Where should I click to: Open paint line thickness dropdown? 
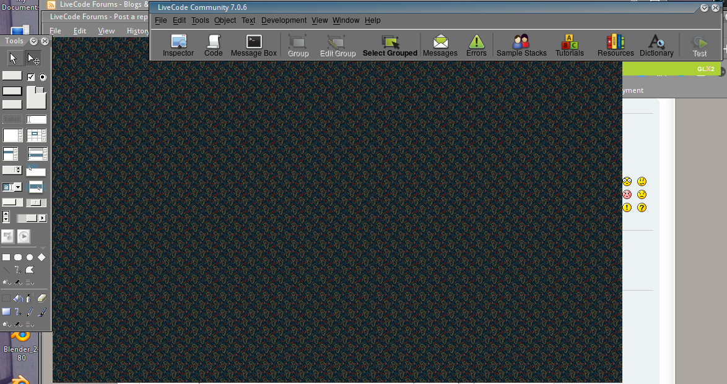(x=30, y=324)
